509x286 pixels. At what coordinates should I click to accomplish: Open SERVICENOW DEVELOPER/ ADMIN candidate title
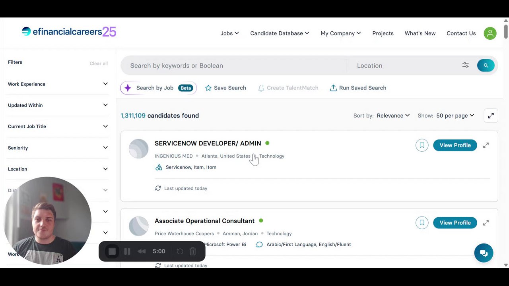click(208, 143)
